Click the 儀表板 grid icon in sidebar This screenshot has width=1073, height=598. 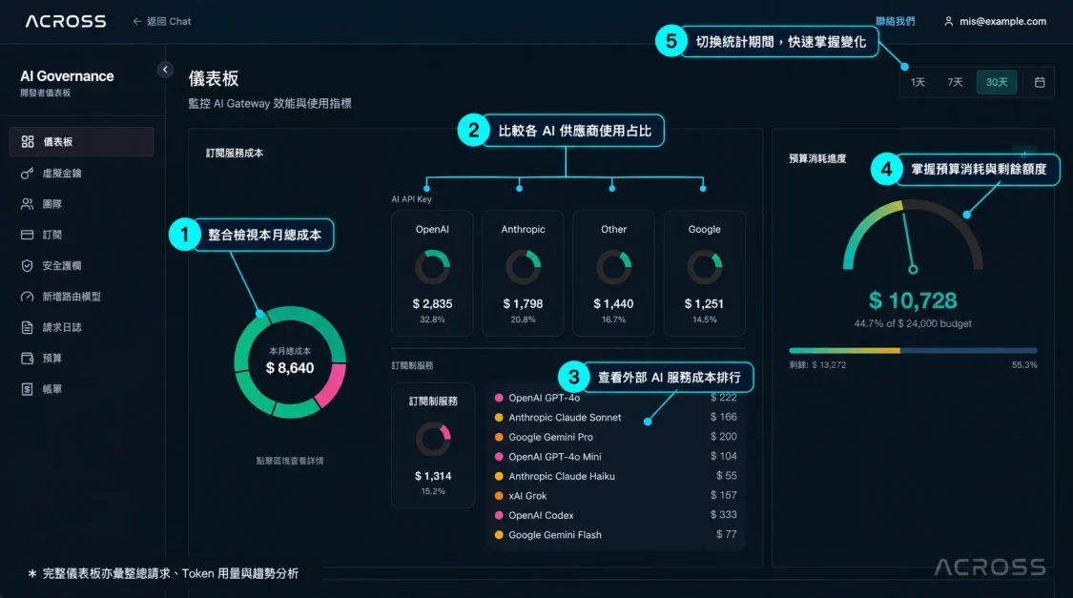[28, 141]
